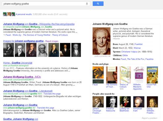Open the fourth image thumbnail, the grayscale engraving
Image resolution: width=163 pixels, height=121 pixels.
point(42,50)
